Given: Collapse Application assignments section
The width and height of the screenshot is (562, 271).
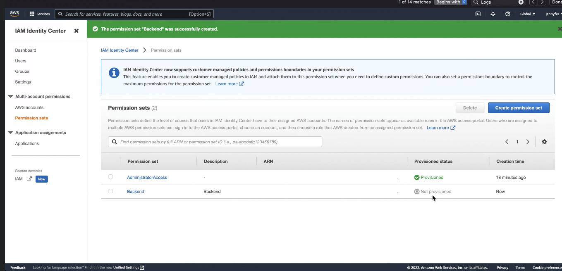Looking at the screenshot, I should (11, 133).
